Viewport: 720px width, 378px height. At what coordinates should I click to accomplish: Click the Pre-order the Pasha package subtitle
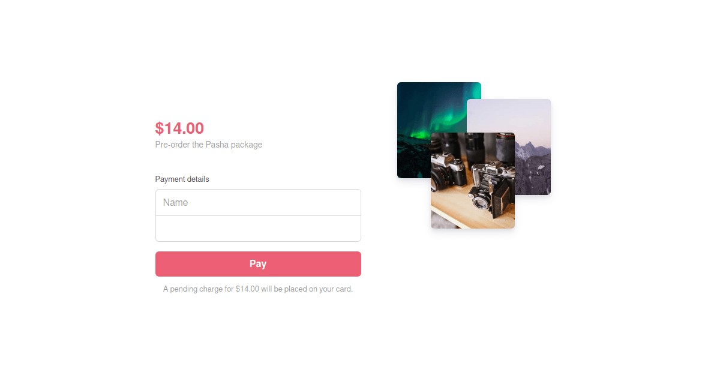pos(208,145)
